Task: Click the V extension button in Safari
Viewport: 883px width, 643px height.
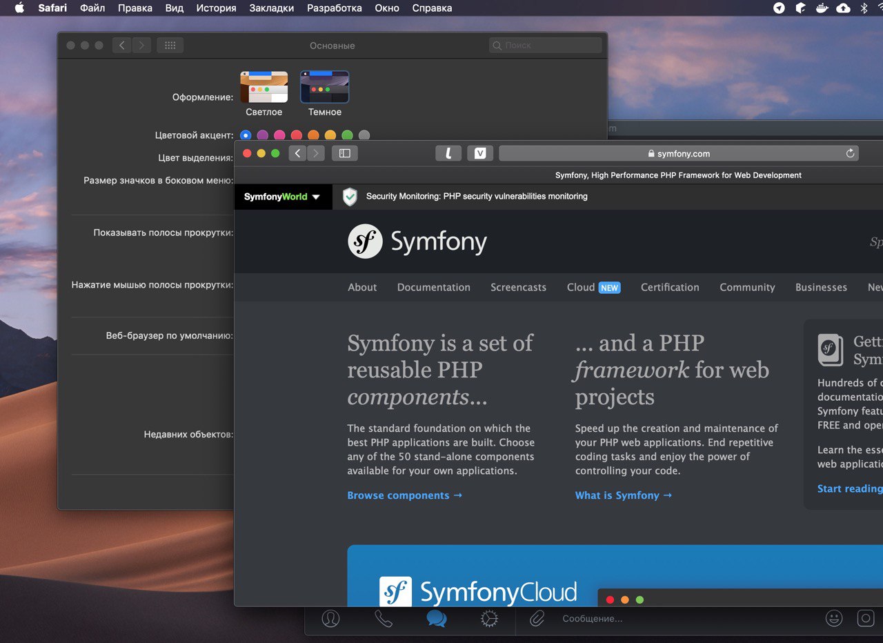Action: coord(480,153)
